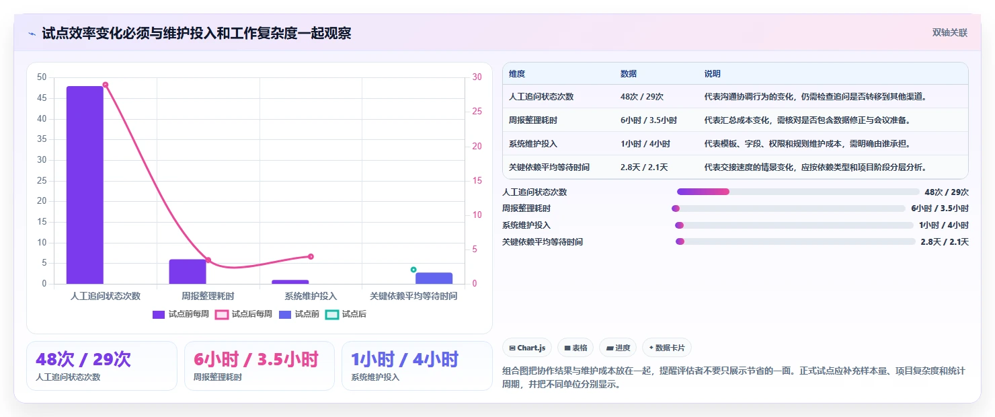Click the 说明 column header
The height and width of the screenshot is (417, 995).
click(x=712, y=73)
